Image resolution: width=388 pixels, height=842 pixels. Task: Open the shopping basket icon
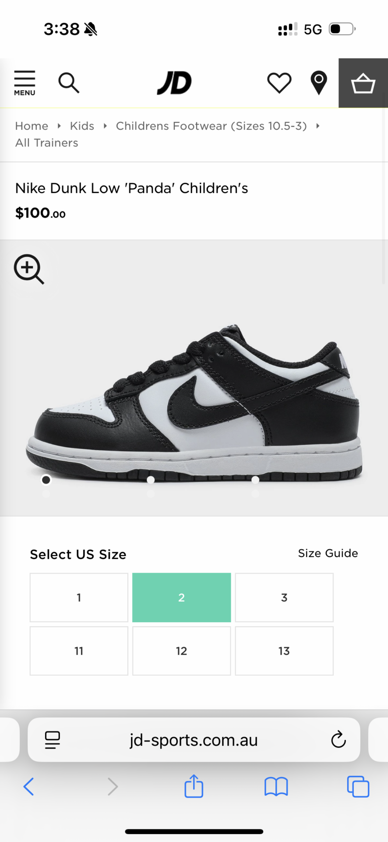(x=363, y=83)
